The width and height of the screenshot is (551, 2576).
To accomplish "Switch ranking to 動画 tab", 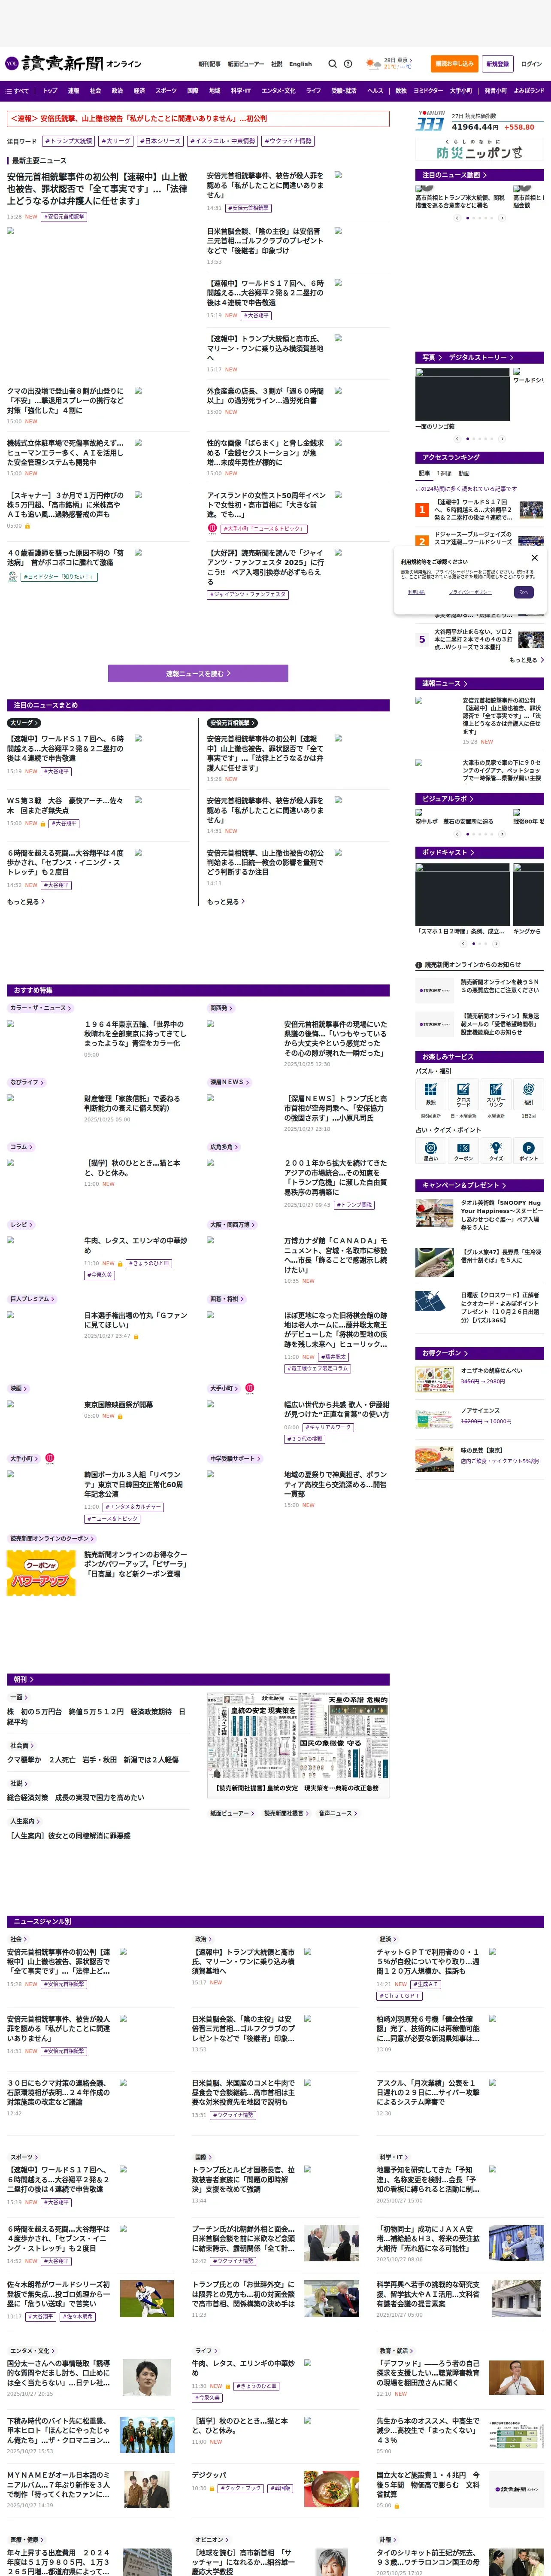I will pos(464,473).
